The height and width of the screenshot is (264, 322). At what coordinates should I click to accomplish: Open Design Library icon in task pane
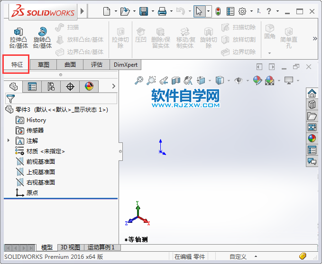click(312, 105)
